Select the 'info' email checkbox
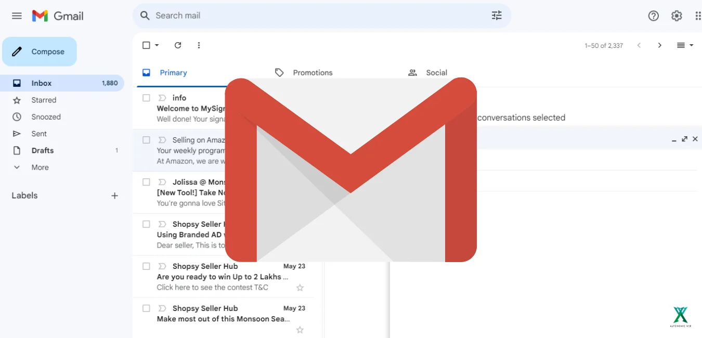This screenshot has height=338, width=702. [146, 98]
